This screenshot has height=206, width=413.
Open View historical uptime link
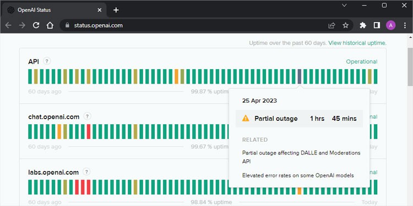[x=357, y=43]
